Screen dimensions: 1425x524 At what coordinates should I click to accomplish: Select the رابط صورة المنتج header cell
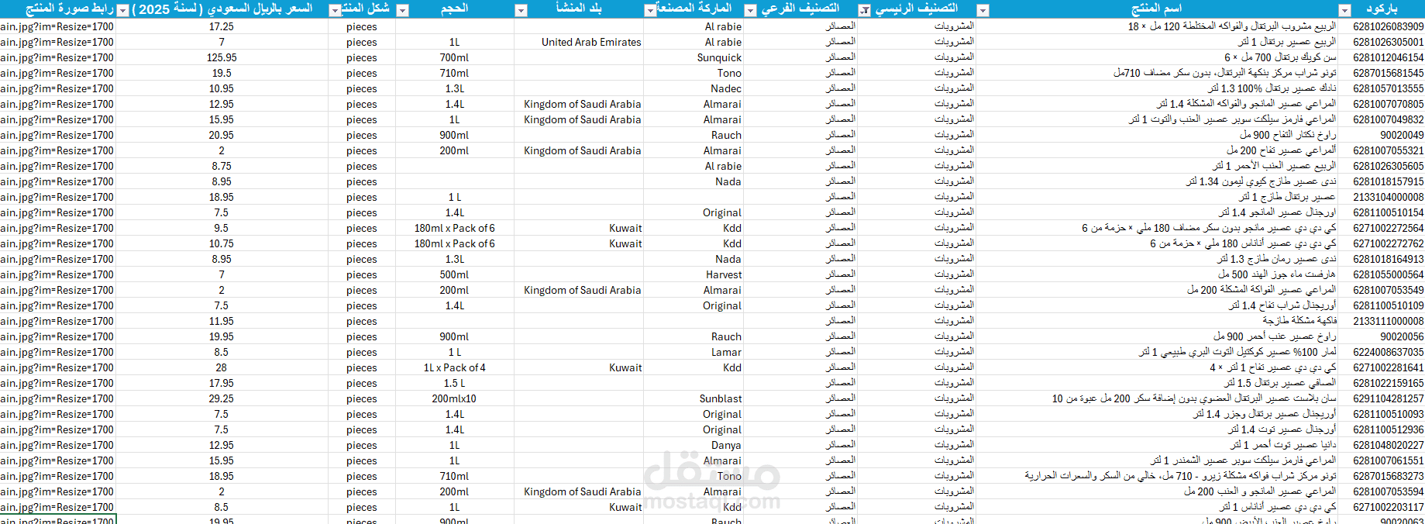tap(58, 9)
